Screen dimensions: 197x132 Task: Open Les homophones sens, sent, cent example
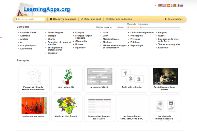[132, 108]
